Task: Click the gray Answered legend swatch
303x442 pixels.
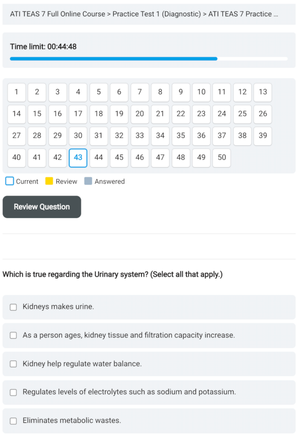Action: pos(88,181)
